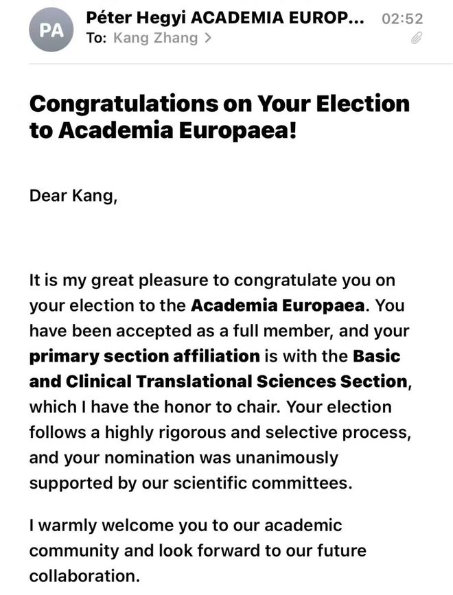Click the final word "collaboration."
The height and width of the screenshot is (595, 453).
pyautogui.click(x=81, y=575)
